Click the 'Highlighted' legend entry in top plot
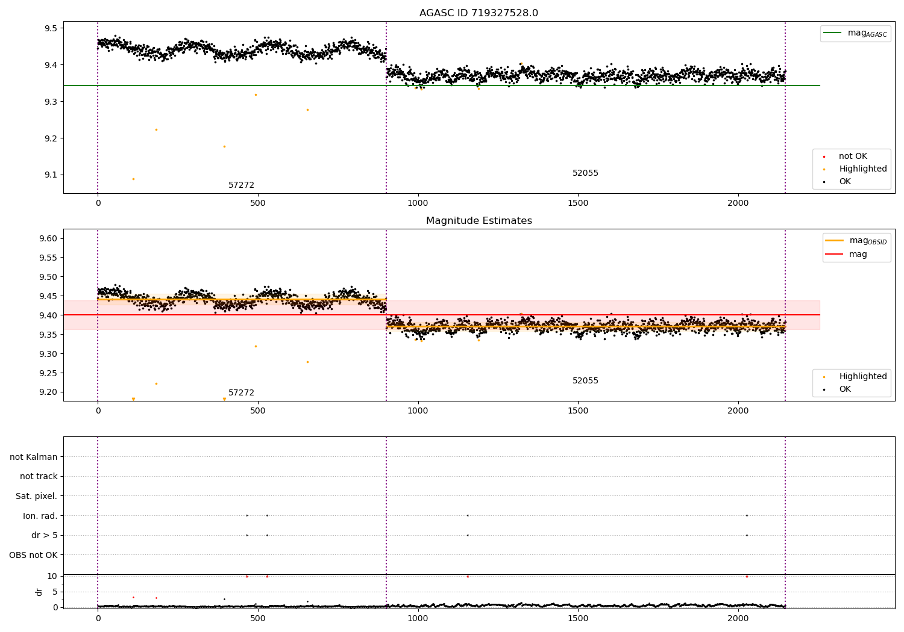The image size is (904, 632). coord(855,169)
